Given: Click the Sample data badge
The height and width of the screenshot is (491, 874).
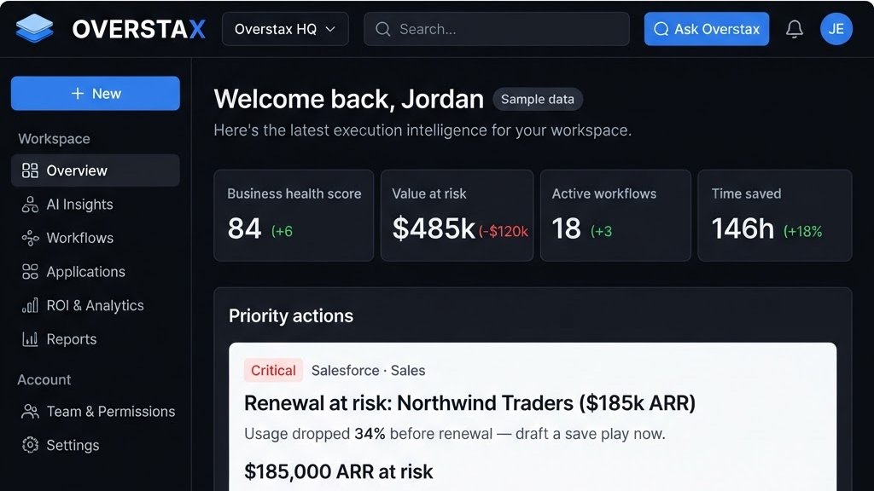Looking at the screenshot, I should pyautogui.click(x=538, y=99).
